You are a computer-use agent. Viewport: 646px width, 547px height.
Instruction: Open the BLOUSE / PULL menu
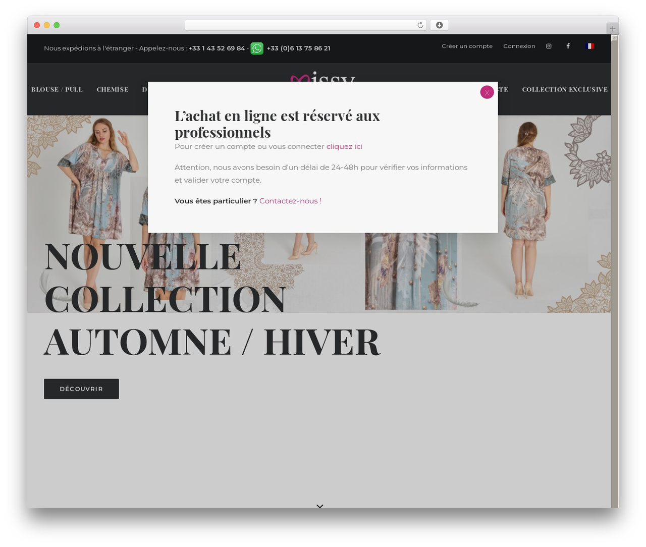pyautogui.click(x=57, y=89)
